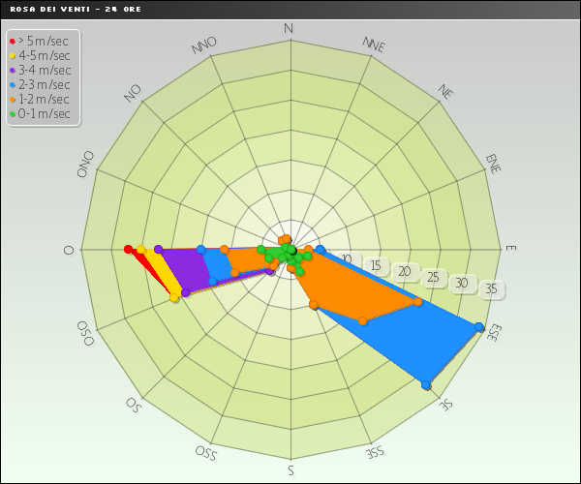This screenshot has height=484, width=581.
Task: Click the red data point near O axis
Action: (129, 250)
